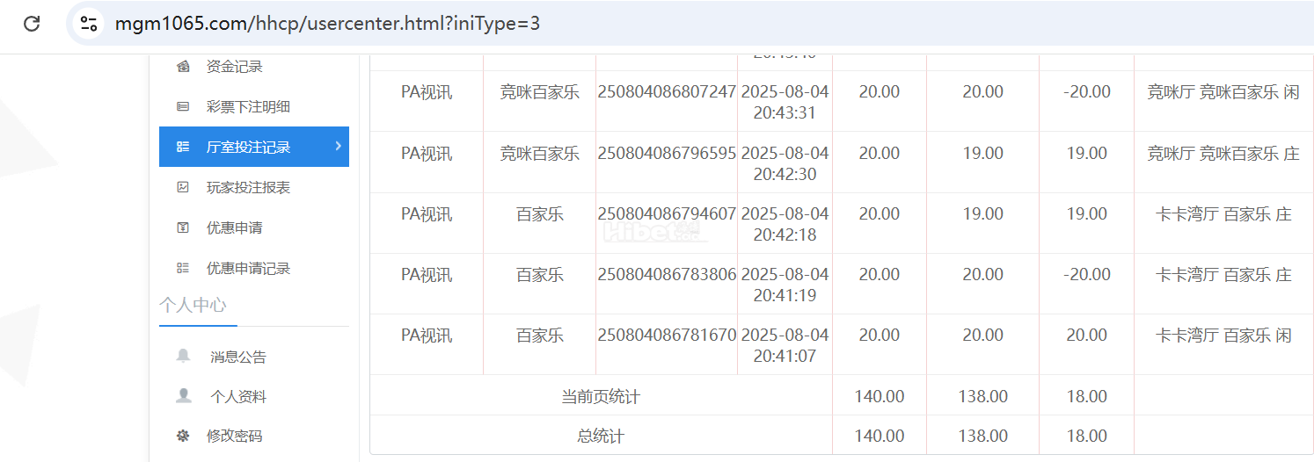Click the 当前页统计 summary row label
The width and height of the screenshot is (1314, 462).
601,397
